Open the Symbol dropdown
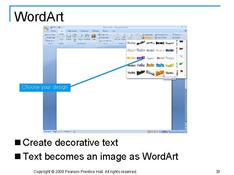The height and width of the screenshot is (175, 234). click(x=177, y=38)
